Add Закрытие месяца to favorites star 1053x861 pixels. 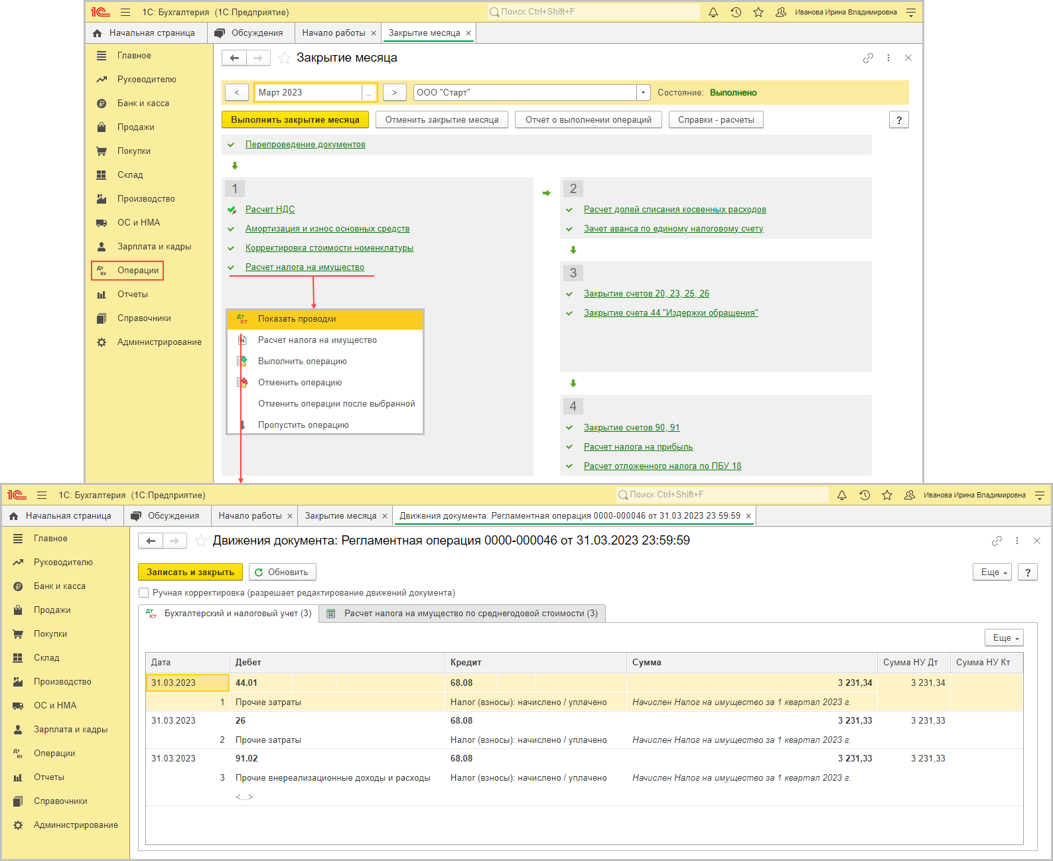pyautogui.click(x=285, y=58)
